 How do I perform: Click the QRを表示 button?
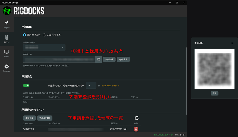click(123, 60)
